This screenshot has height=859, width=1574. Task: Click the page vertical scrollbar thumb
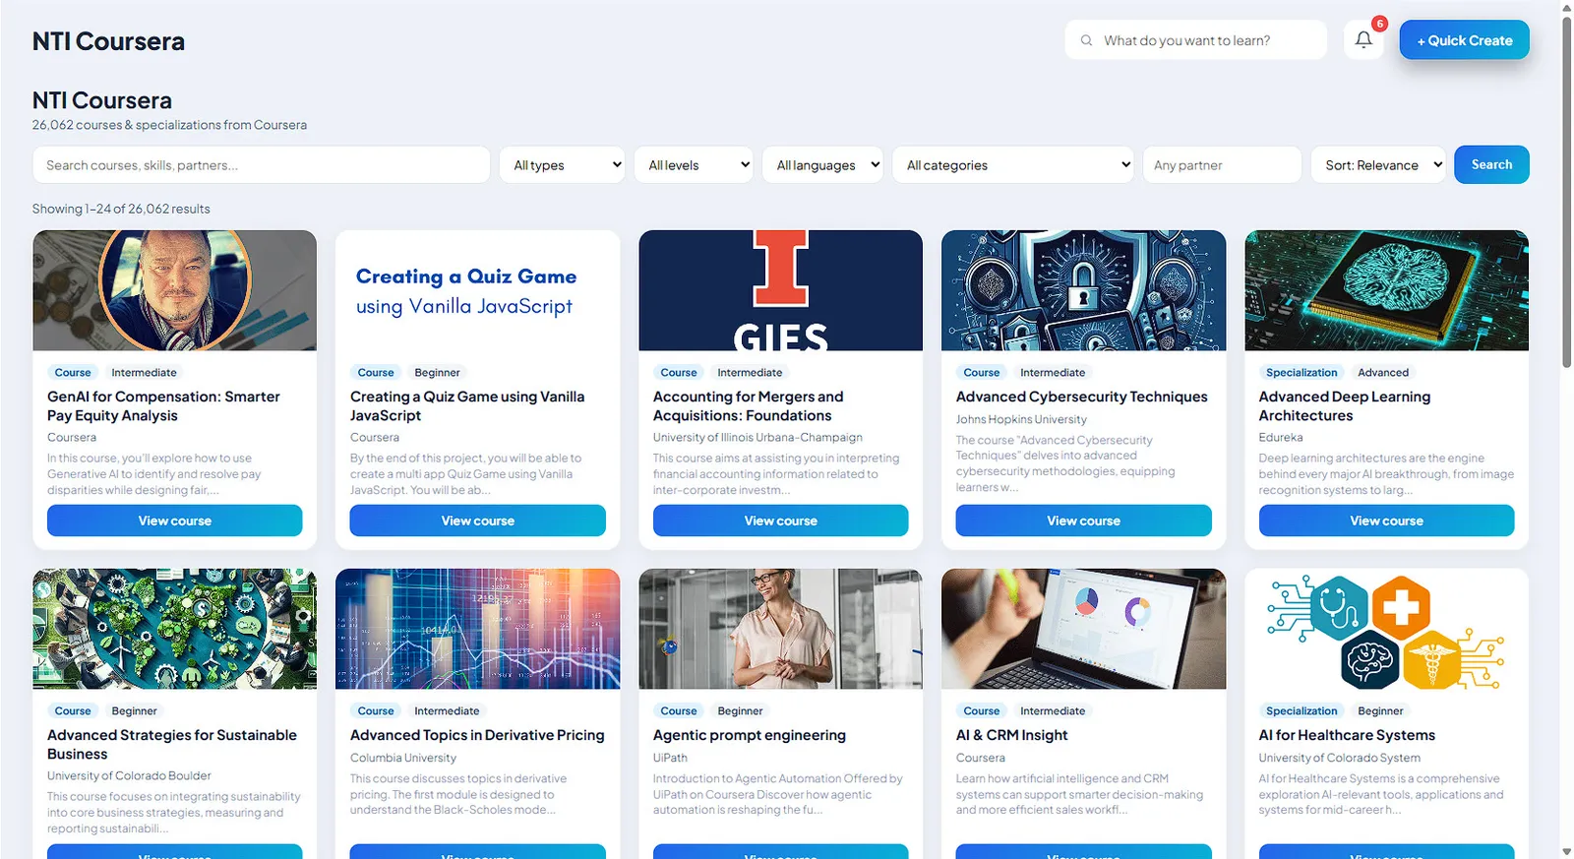[x=1566, y=192]
